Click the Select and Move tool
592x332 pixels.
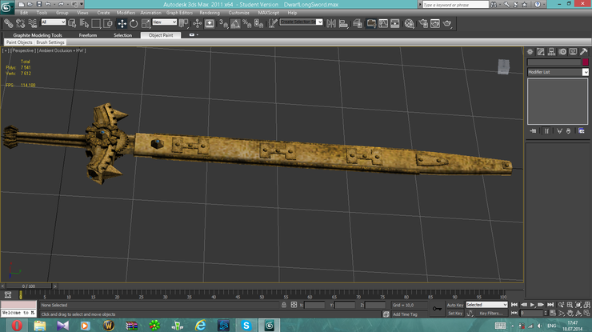coord(122,23)
